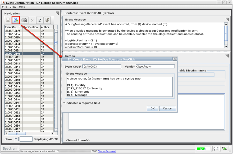Click the Create Event toolbar icon

tap(16, 20)
